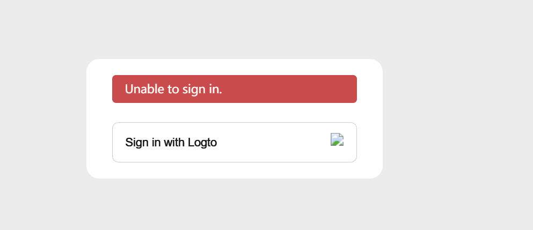
Task: Click the picture placeholder beside Logto text
Action: tap(337, 139)
